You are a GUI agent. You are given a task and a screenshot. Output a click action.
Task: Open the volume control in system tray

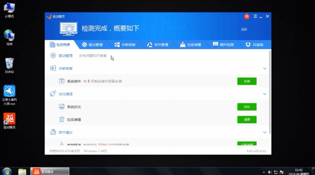click(x=270, y=172)
